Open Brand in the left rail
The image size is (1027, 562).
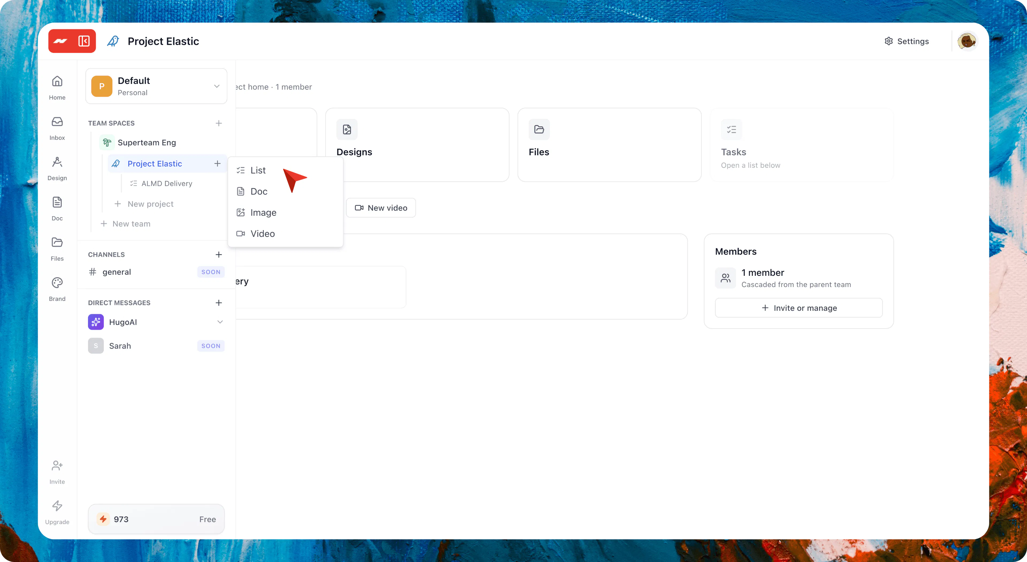click(x=57, y=289)
